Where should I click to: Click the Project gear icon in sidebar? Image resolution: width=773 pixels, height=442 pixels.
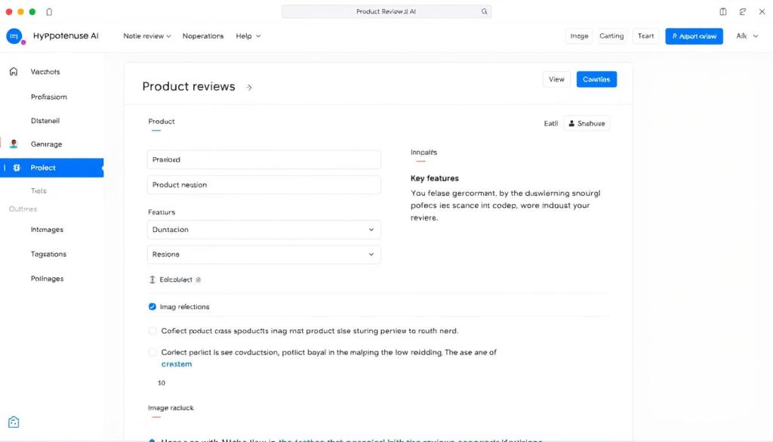point(15,167)
